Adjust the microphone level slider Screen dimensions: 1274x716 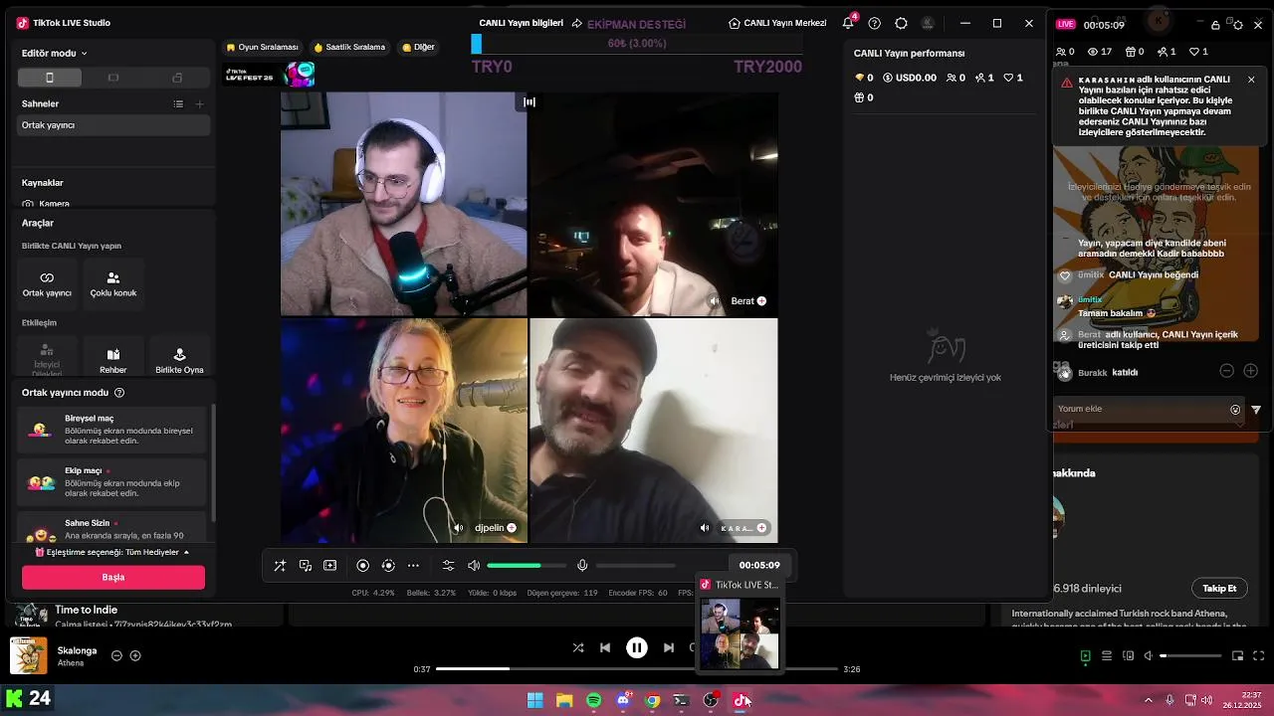[x=635, y=566]
